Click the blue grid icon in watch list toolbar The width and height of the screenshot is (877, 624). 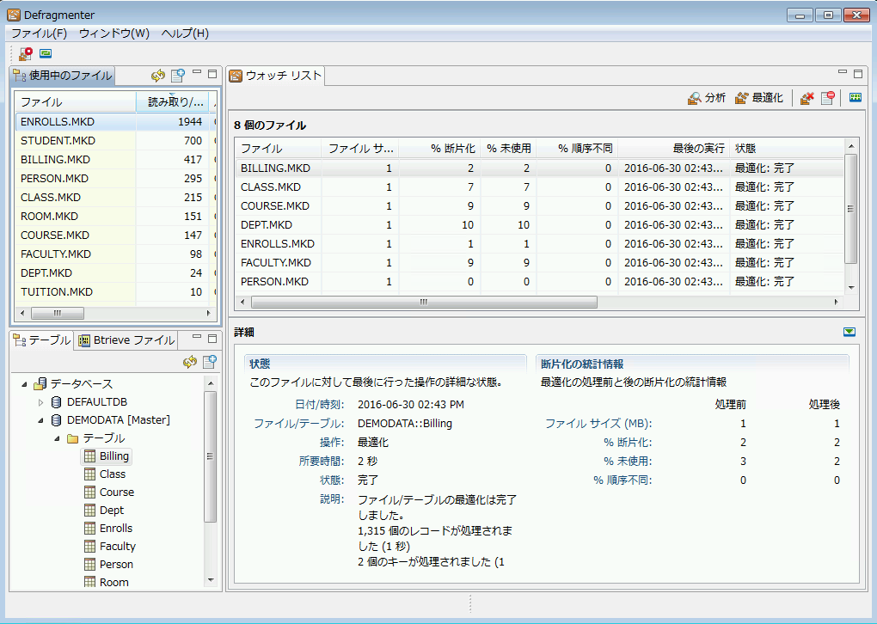(x=855, y=98)
